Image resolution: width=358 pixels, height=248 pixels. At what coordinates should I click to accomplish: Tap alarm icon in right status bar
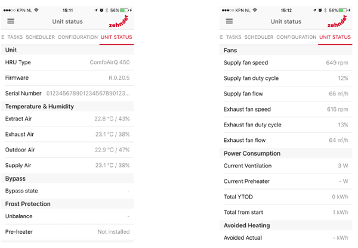(320, 10)
